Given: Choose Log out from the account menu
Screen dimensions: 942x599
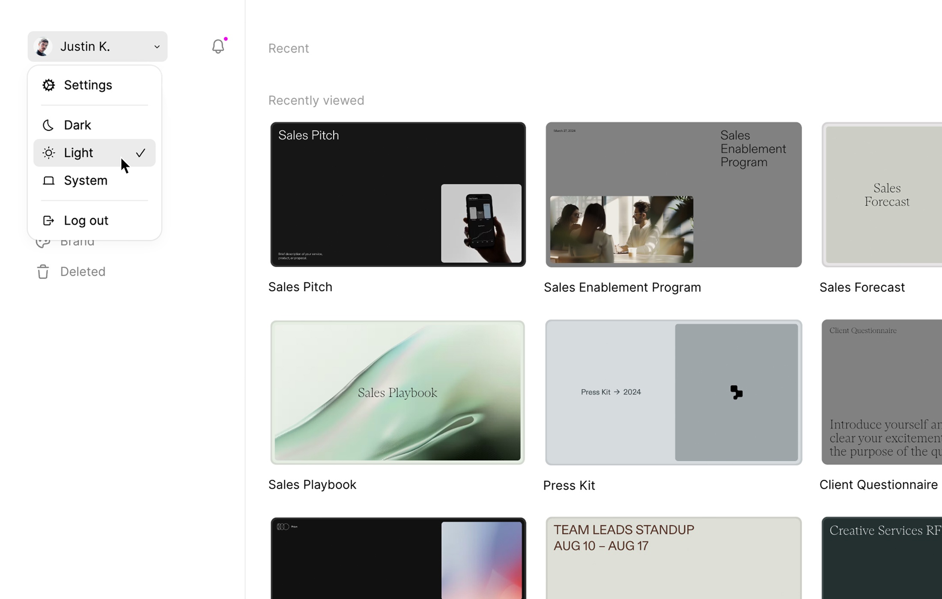Looking at the screenshot, I should [x=86, y=220].
